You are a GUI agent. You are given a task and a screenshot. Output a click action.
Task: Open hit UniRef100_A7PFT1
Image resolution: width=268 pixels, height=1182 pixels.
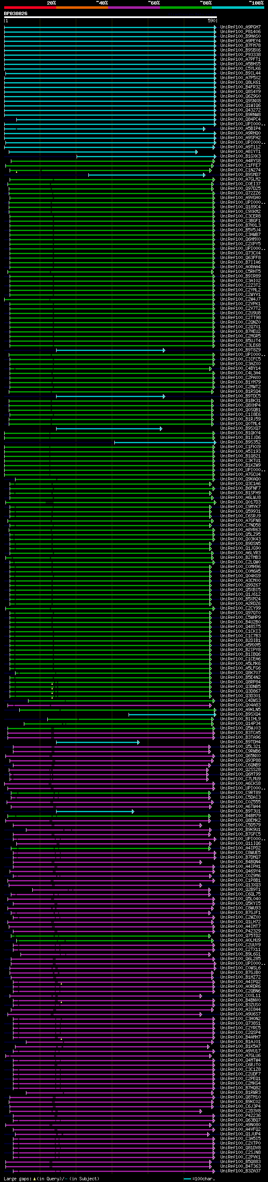pos(240,59)
